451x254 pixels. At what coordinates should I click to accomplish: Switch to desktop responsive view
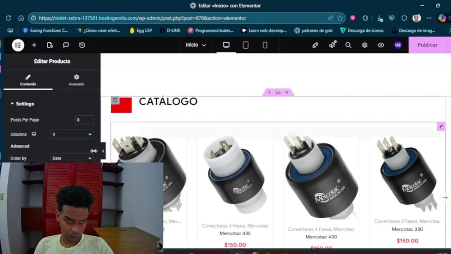pos(226,45)
